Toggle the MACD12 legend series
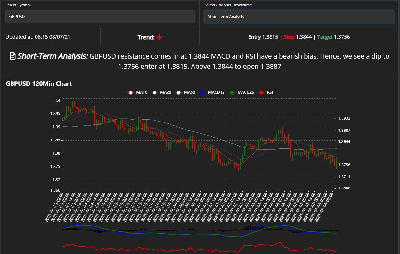 (212, 92)
